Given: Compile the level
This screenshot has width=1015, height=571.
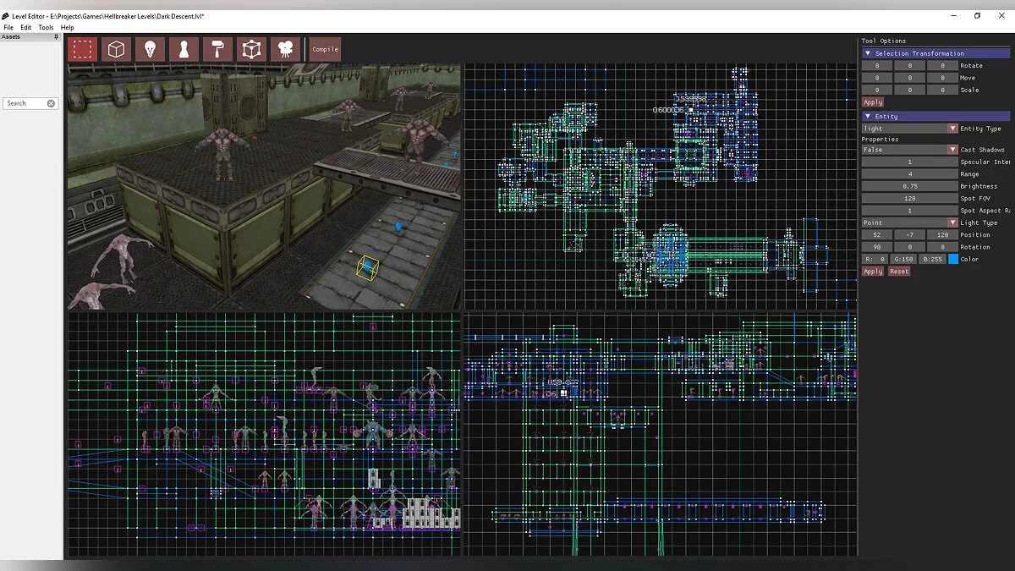Looking at the screenshot, I should coord(326,49).
